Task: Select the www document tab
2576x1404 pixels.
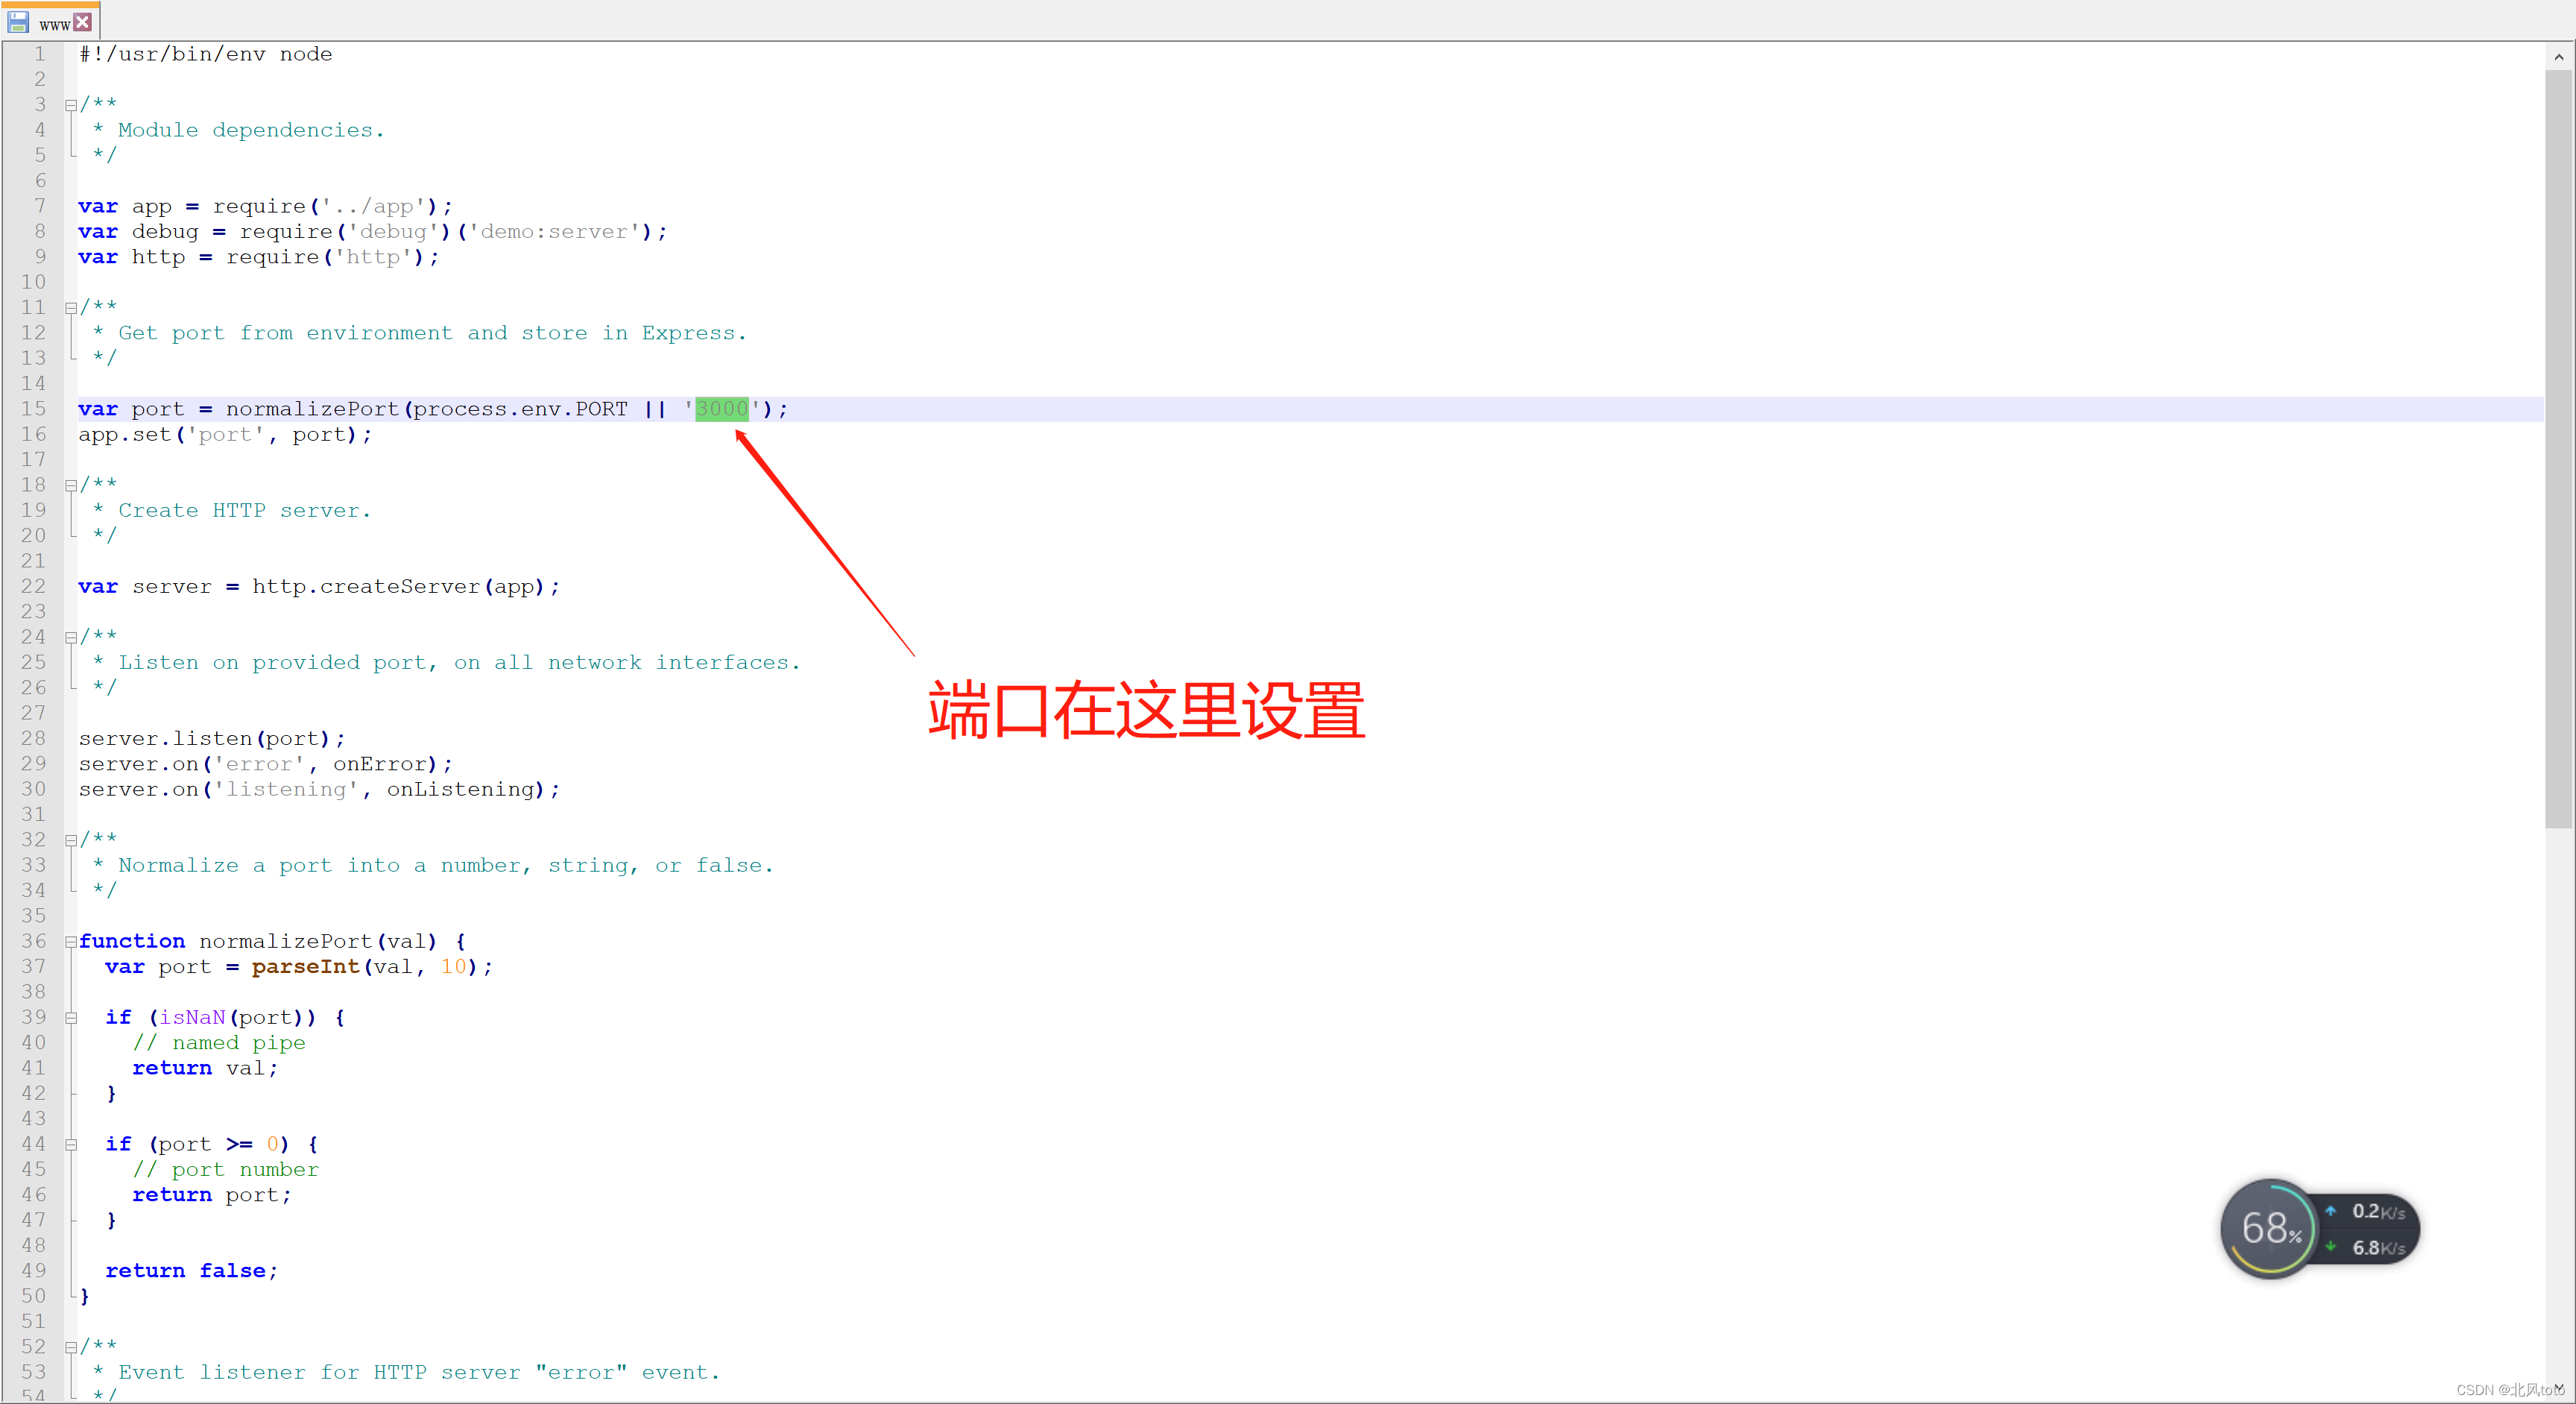Action: 50,22
